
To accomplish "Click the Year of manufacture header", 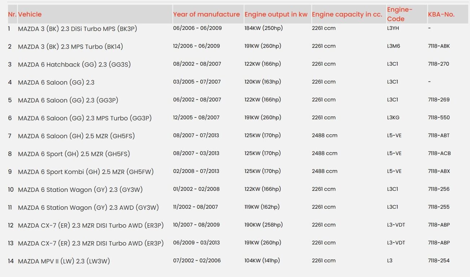I will coord(206,14).
